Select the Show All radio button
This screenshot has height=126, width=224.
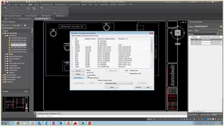tap(87, 72)
